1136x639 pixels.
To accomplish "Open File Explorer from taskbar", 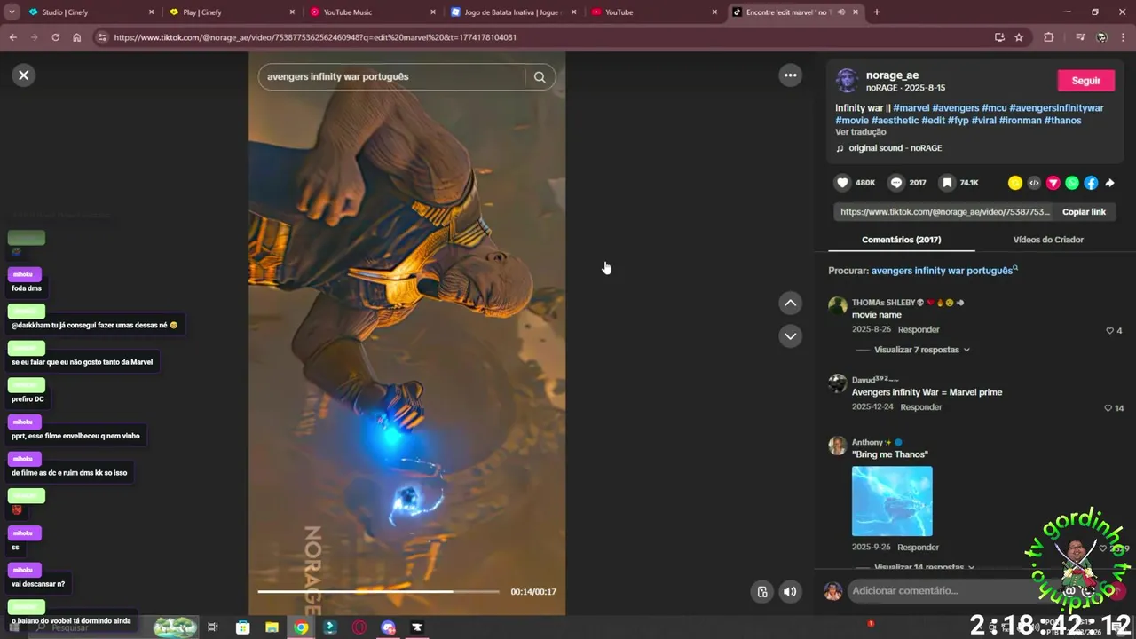I will click(272, 627).
